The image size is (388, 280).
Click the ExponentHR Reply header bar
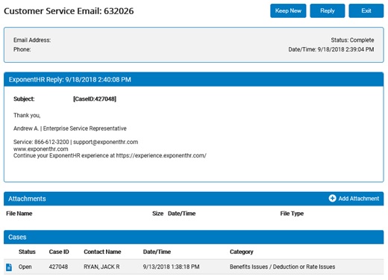point(194,79)
